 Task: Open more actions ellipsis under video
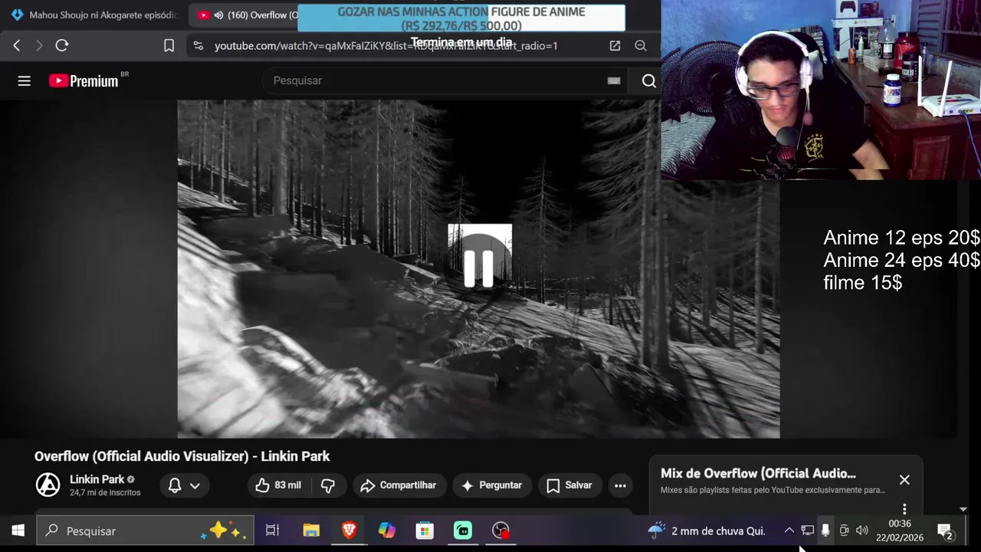pyautogui.click(x=620, y=485)
